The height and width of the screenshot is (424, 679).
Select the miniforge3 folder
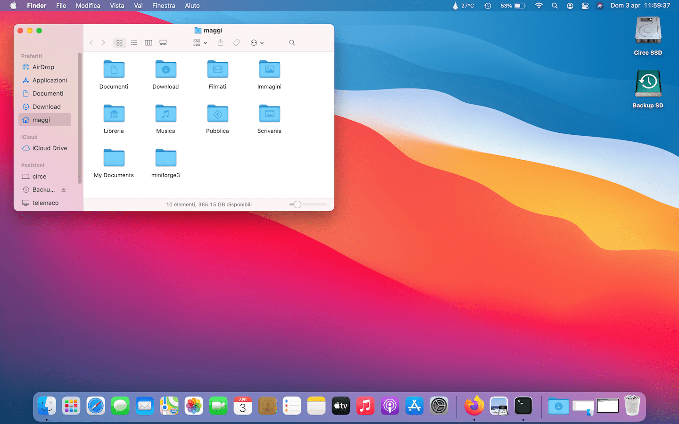click(x=166, y=158)
